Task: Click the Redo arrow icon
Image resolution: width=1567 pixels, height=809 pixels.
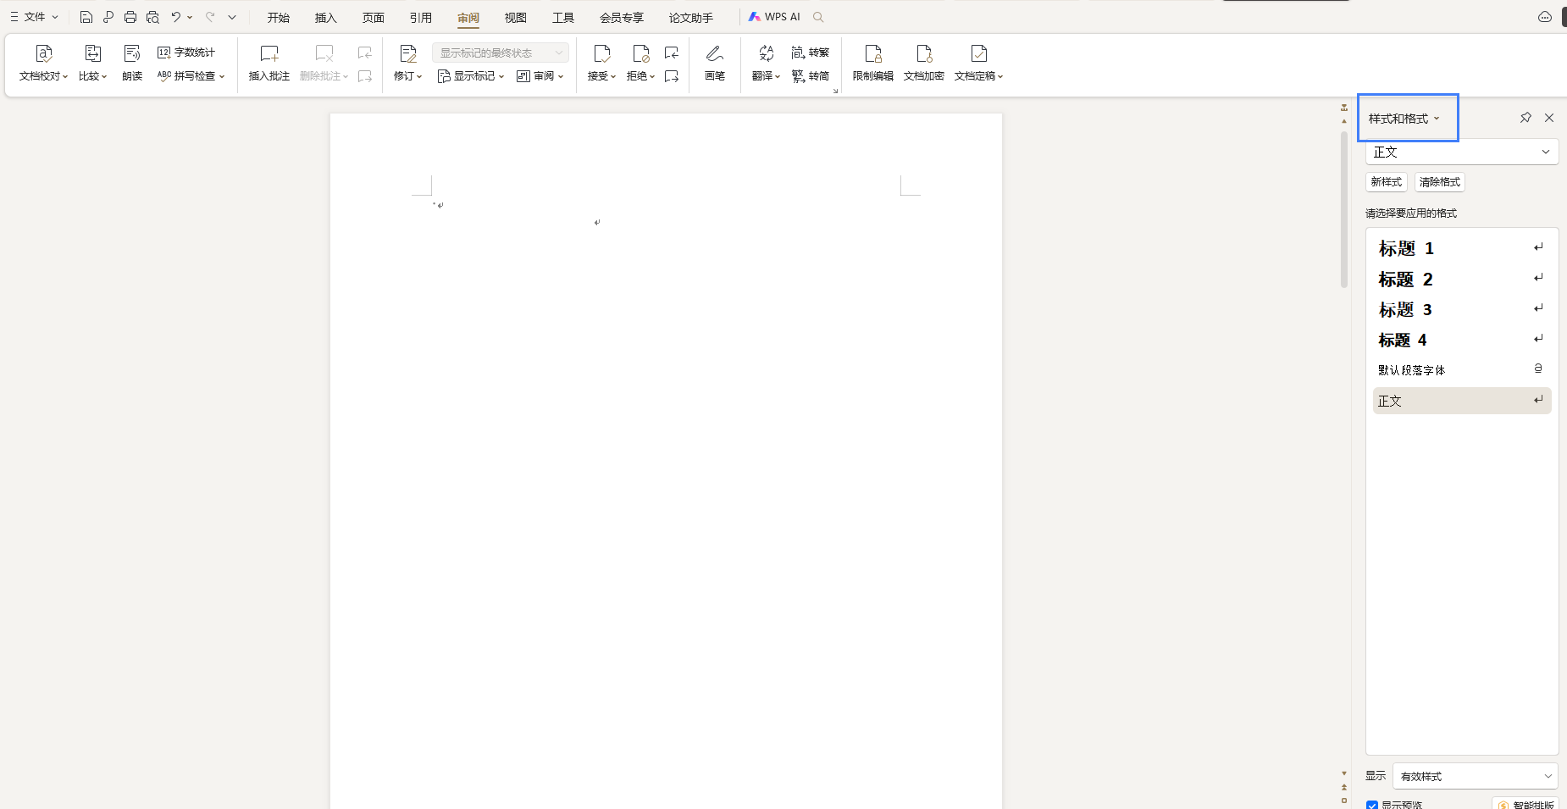Action: pos(210,17)
